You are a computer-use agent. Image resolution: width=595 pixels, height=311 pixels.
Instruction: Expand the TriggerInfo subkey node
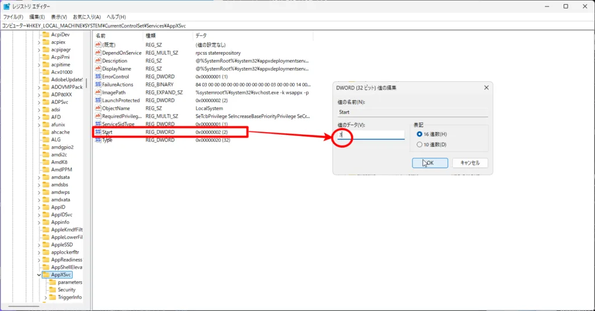[x=45, y=298]
